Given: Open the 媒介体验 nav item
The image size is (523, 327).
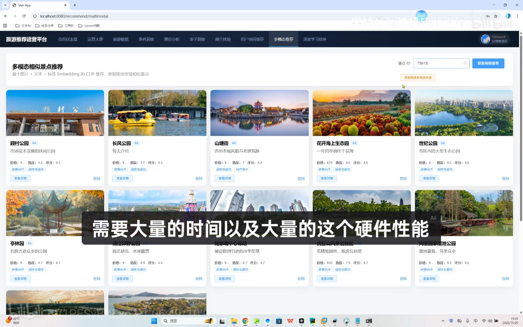Looking at the screenshot, I should pos(223,39).
